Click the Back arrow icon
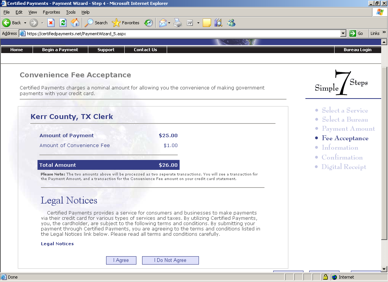This screenshot has width=388, height=282. [x=7, y=23]
